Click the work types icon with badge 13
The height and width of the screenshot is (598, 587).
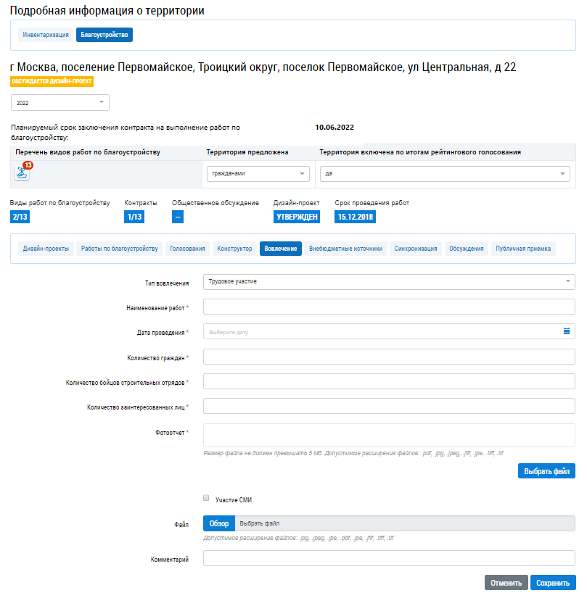[x=22, y=172]
